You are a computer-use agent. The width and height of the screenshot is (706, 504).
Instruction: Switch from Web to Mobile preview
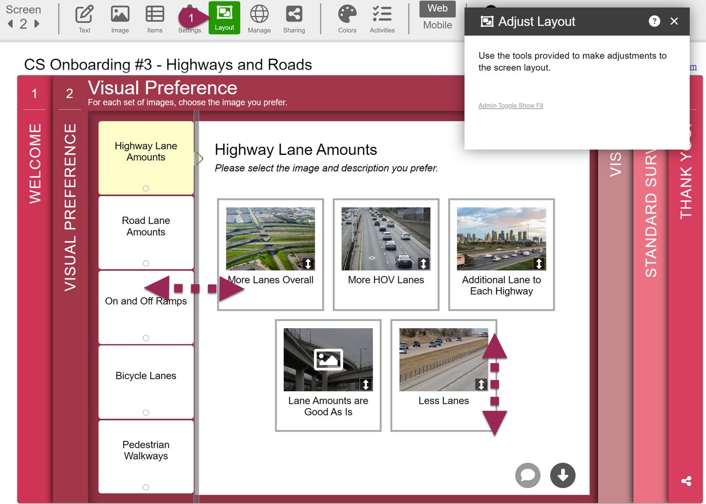[x=437, y=24]
